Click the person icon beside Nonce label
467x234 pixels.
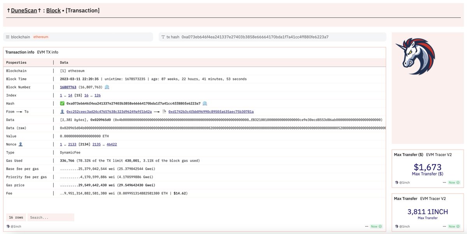coord(21,144)
